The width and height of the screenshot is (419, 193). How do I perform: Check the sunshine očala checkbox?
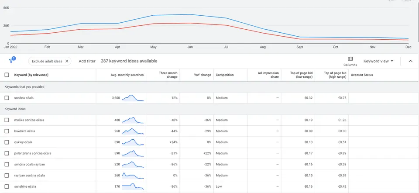(x=7, y=186)
